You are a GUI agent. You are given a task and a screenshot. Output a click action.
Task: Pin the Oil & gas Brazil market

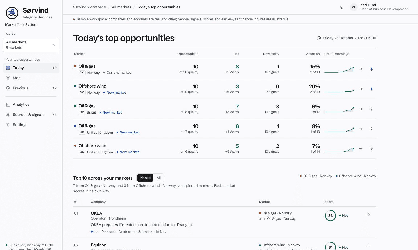(371, 109)
